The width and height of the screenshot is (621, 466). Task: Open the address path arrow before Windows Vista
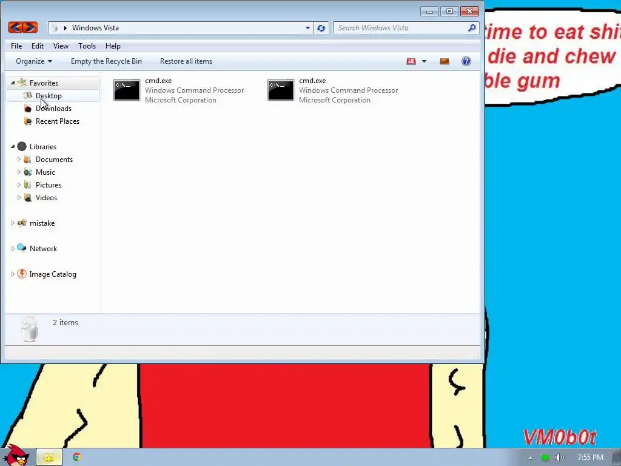pos(65,28)
